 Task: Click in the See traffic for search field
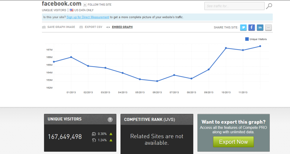(x=234, y=6)
